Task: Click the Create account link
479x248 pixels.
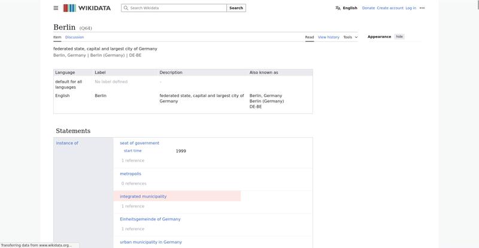Action: (x=390, y=8)
